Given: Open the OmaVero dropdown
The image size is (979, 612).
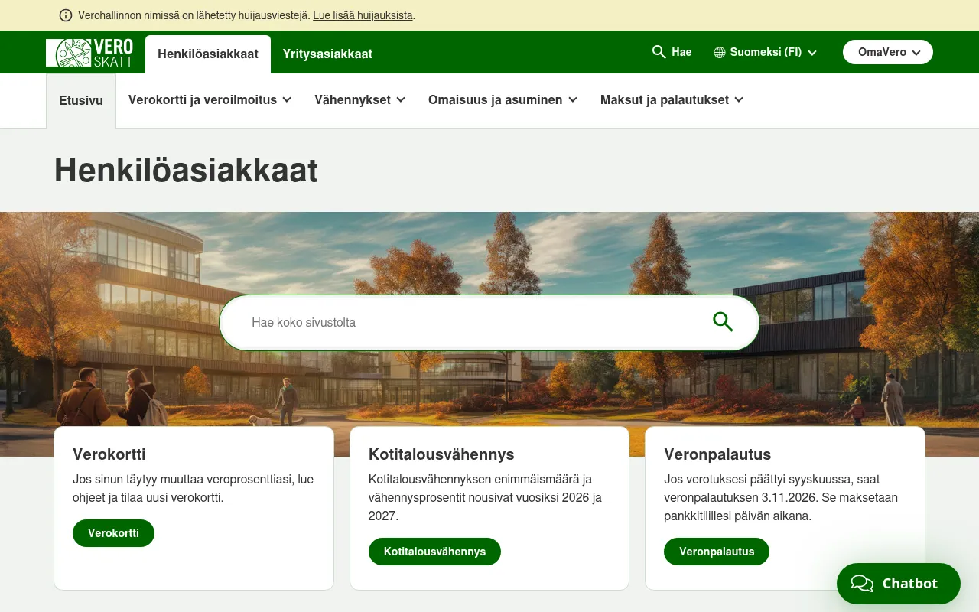Looking at the screenshot, I should click(888, 52).
